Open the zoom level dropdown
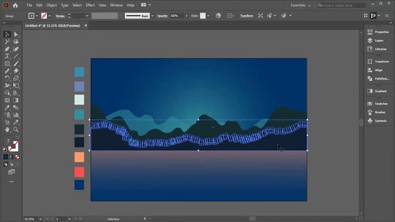 40,220
